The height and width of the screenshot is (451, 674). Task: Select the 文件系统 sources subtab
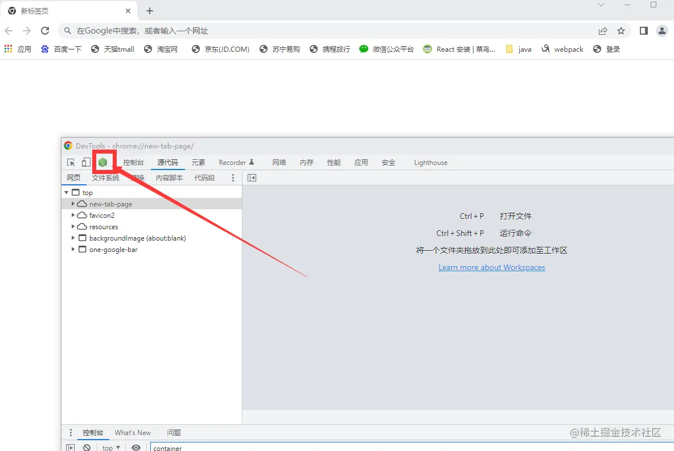click(x=105, y=178)
